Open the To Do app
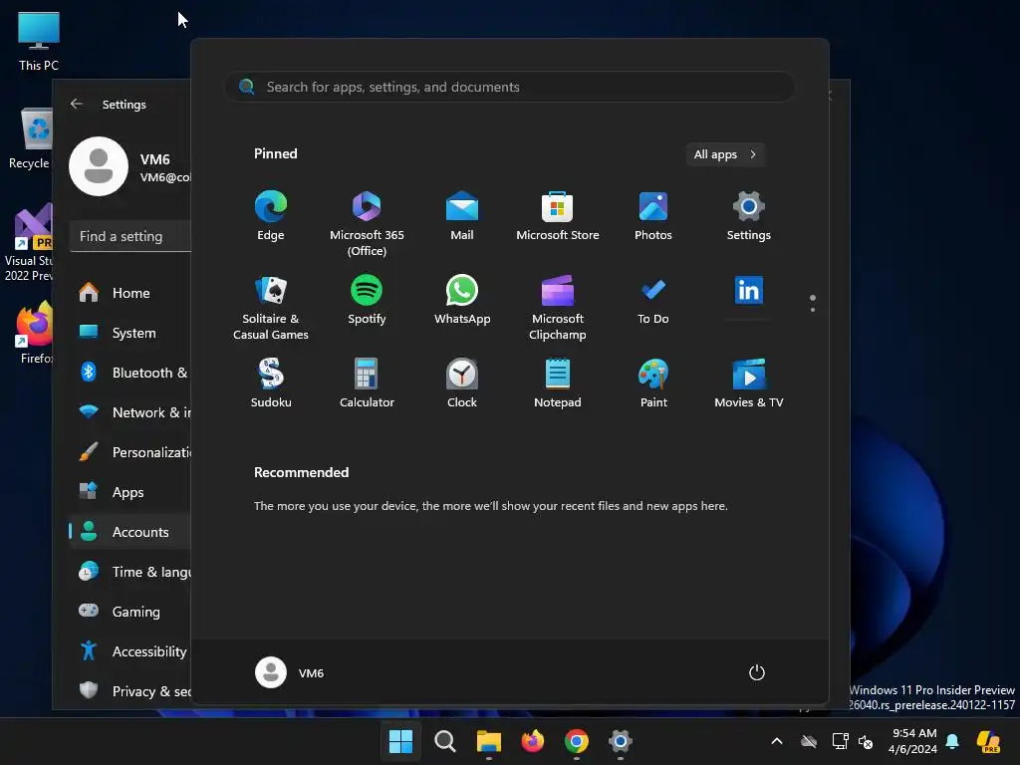This screenshot has height=765, width=1020. 653,300
